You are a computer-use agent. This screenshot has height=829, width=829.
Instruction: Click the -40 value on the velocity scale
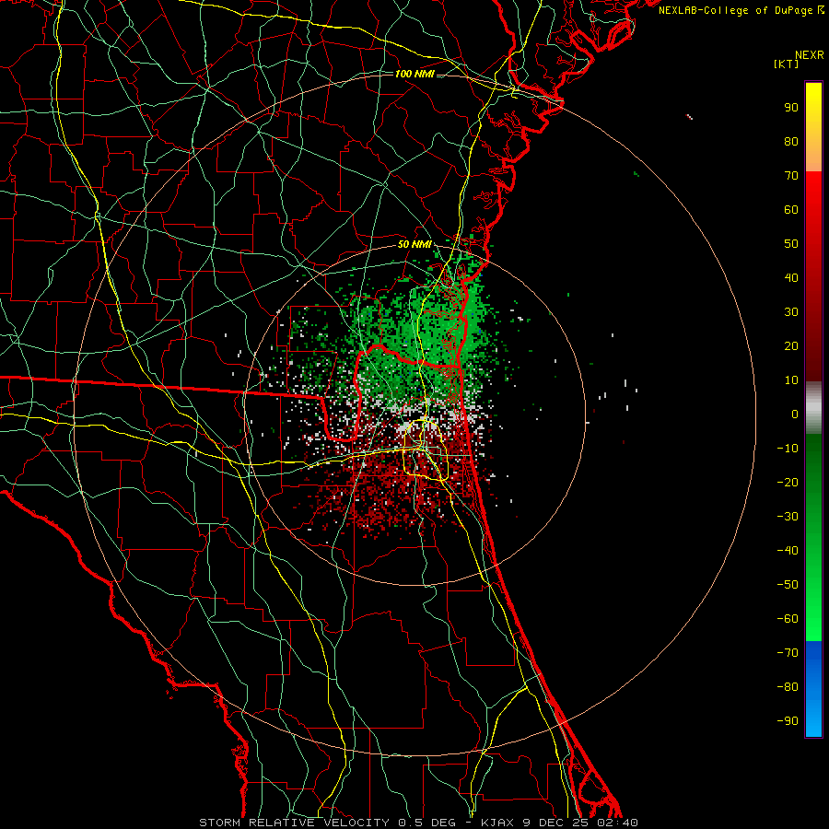pos(788,551)
